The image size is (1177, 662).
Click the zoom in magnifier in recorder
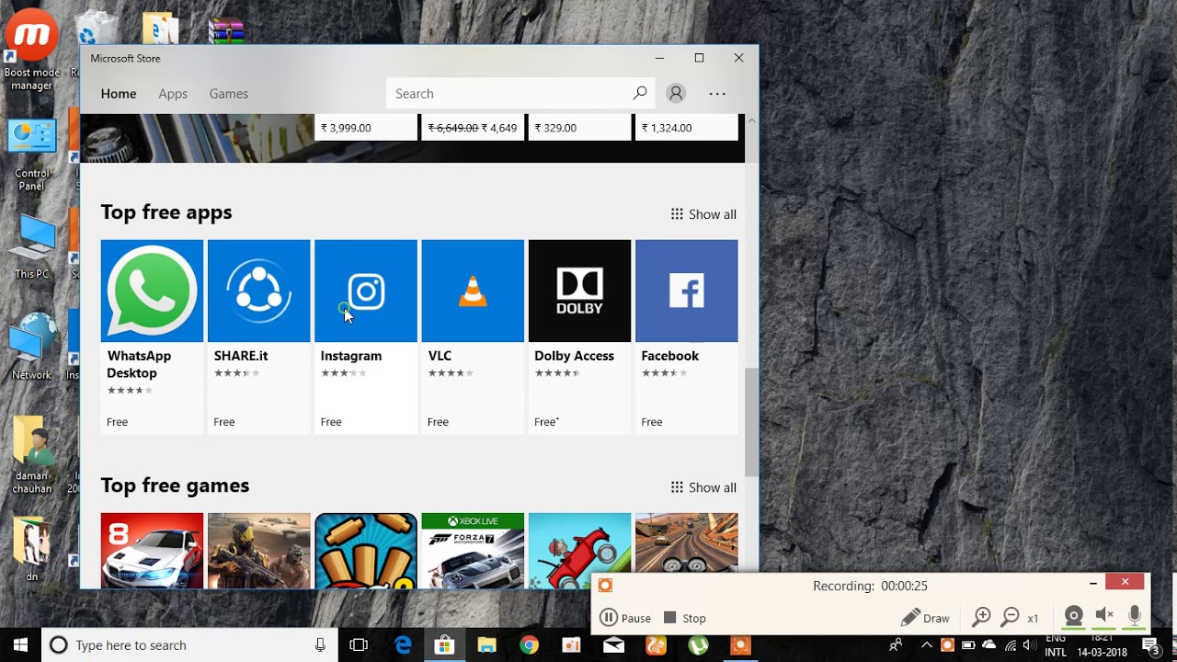982,617
